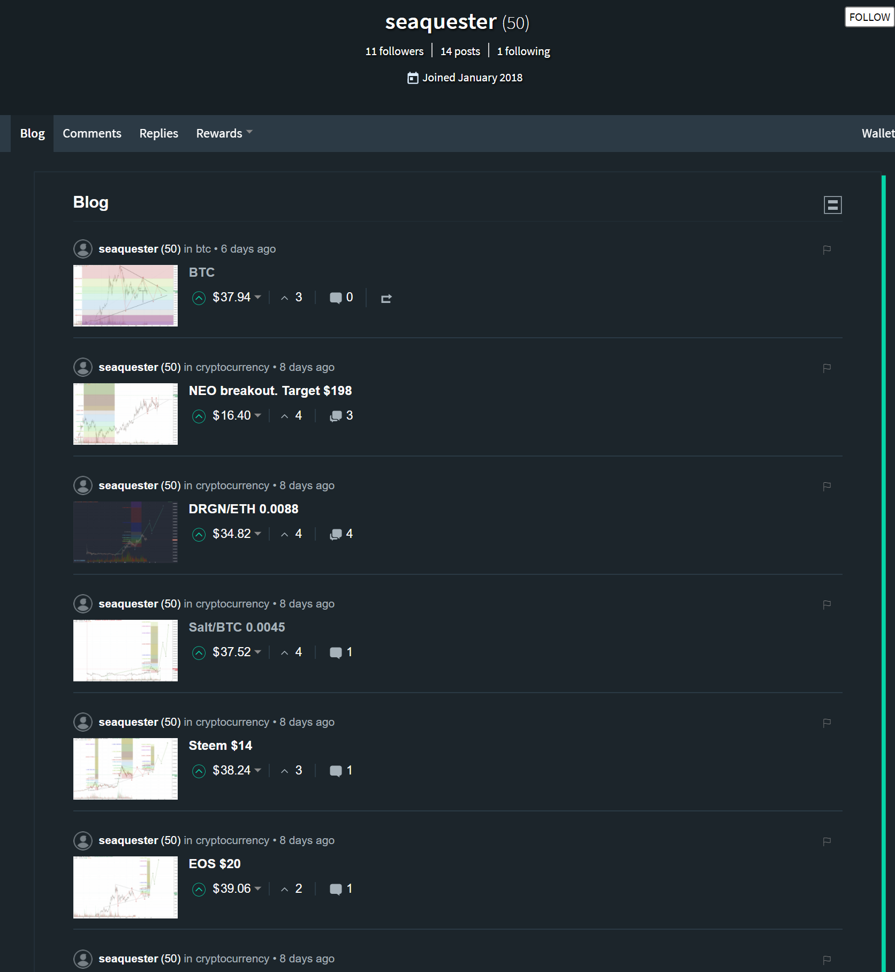Click the FOLLOW button
The image size is (895, 972).
point(869,17)
